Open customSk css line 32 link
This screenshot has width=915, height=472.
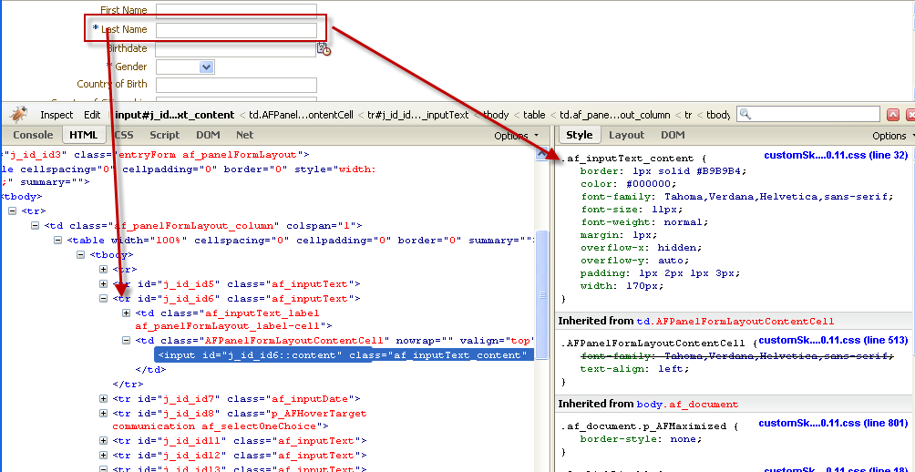coord(836,156)
